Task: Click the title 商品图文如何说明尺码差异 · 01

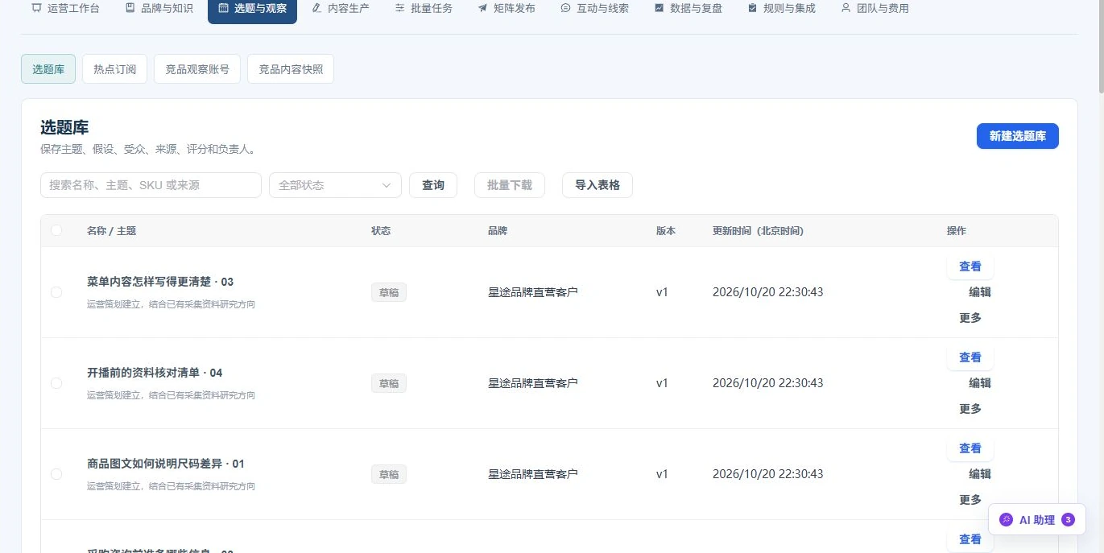Action: click(166, 464)
